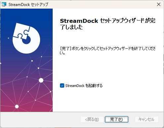Click the [完了]ボタンをクリック instruction paragraph
164x128 pixels.
coord(108,51)
